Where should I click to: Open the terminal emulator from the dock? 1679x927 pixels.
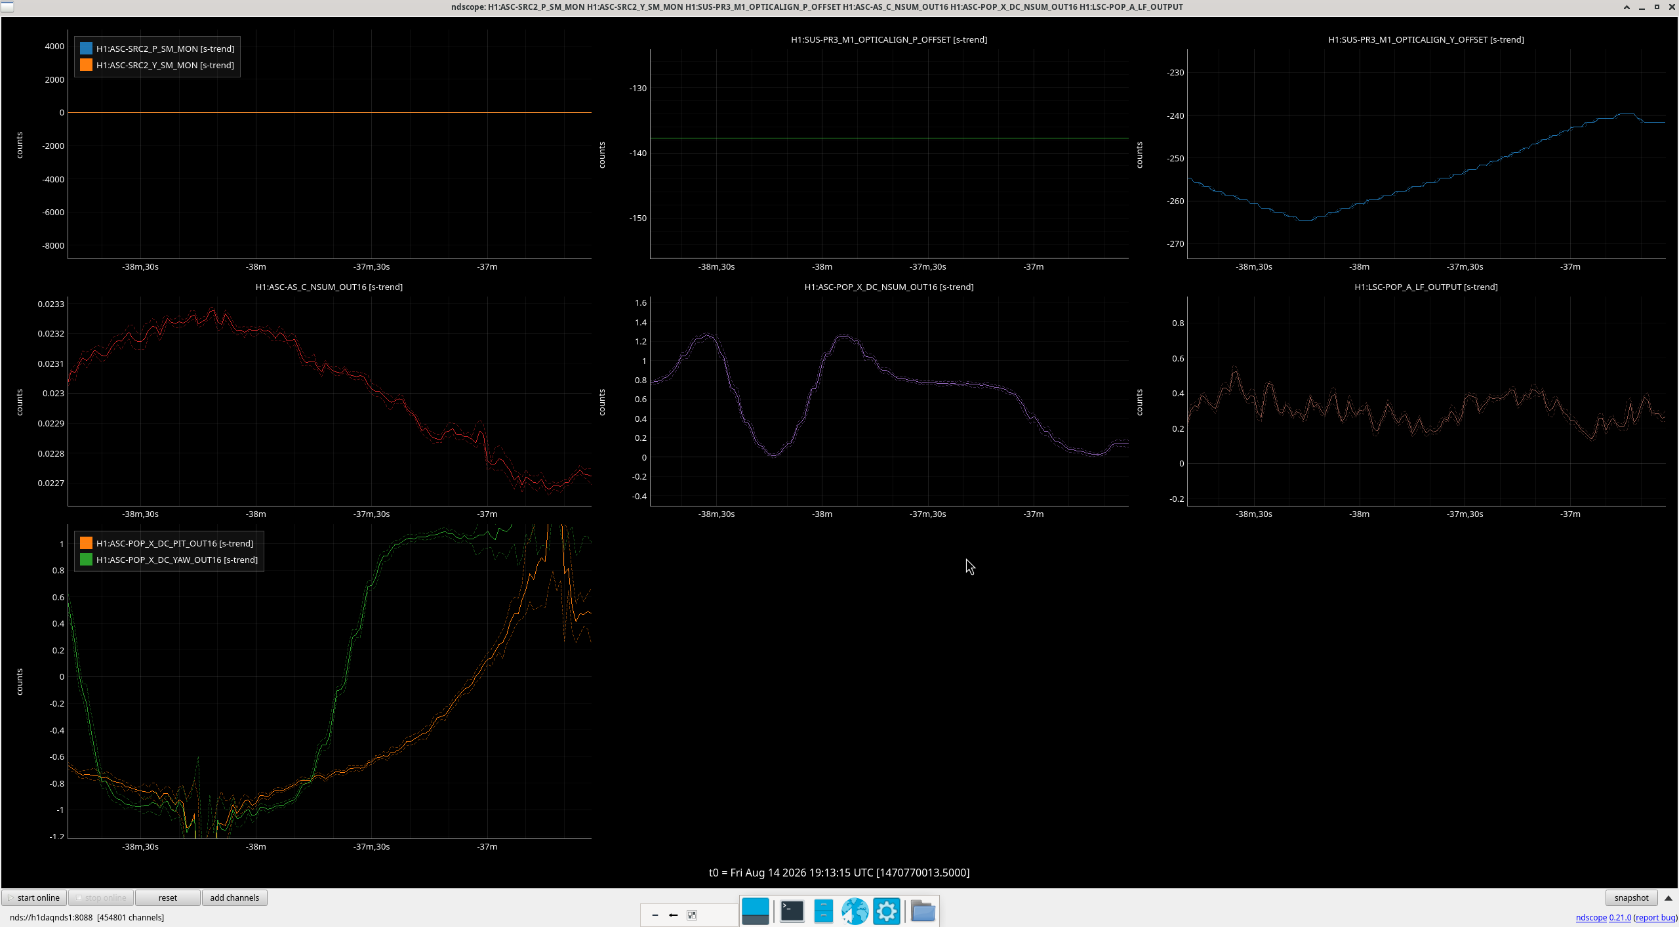[x=792, y=911]
